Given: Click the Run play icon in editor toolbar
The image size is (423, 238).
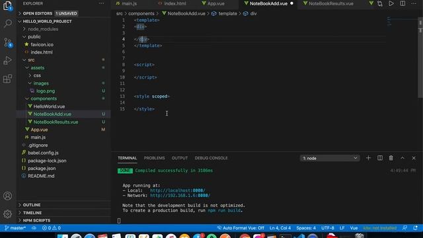Looking at the screenshot, I should pyautogui.click(x=391, y=4).
